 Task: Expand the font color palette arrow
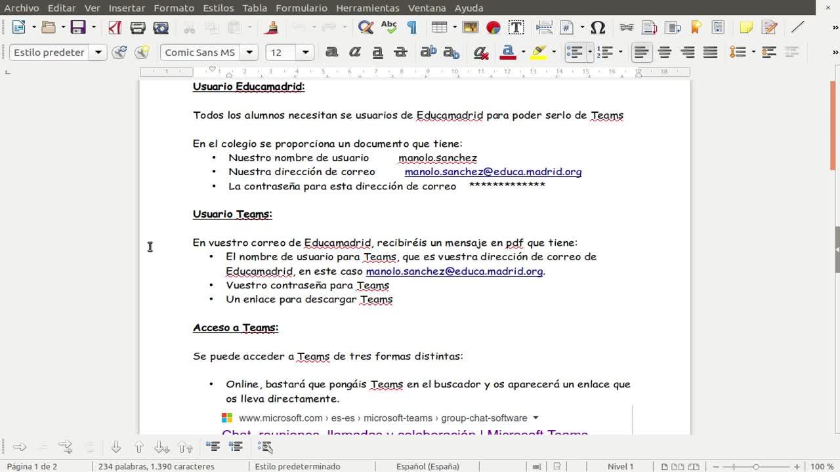pyautogui.click(x=523, y=52)
